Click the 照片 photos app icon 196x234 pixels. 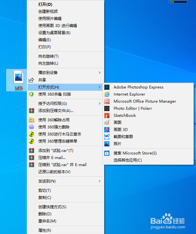[x=107, y=144]
